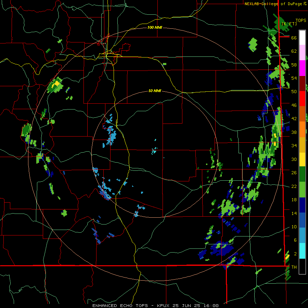Click the KPUX radar site identifier

click(x=163, y=306)
